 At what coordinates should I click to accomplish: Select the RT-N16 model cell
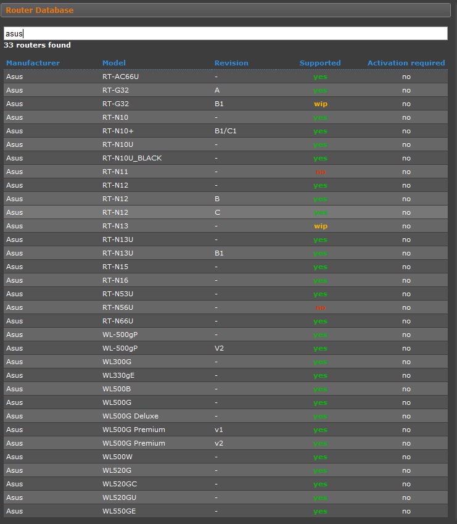click(x=115, y=280)
